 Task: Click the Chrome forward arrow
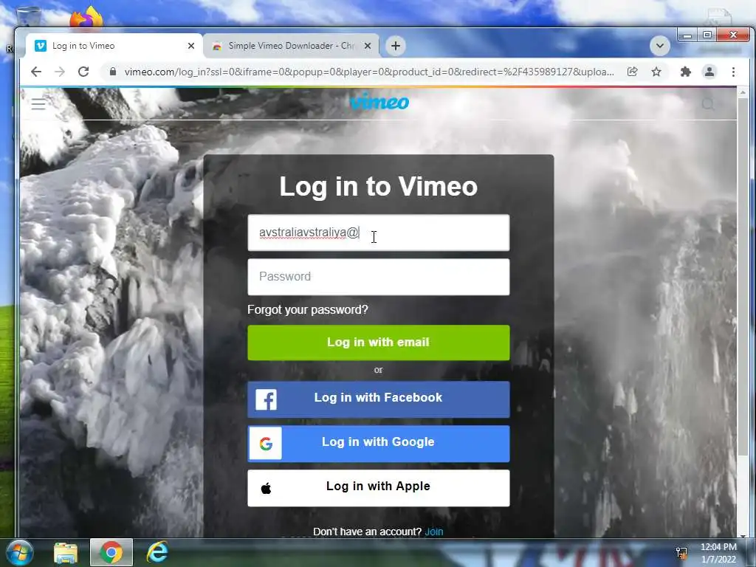point(60,72)
